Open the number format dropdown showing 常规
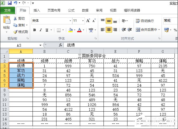Image resolution: width=178 pixels, height=129 pixels. click(170, 21)
